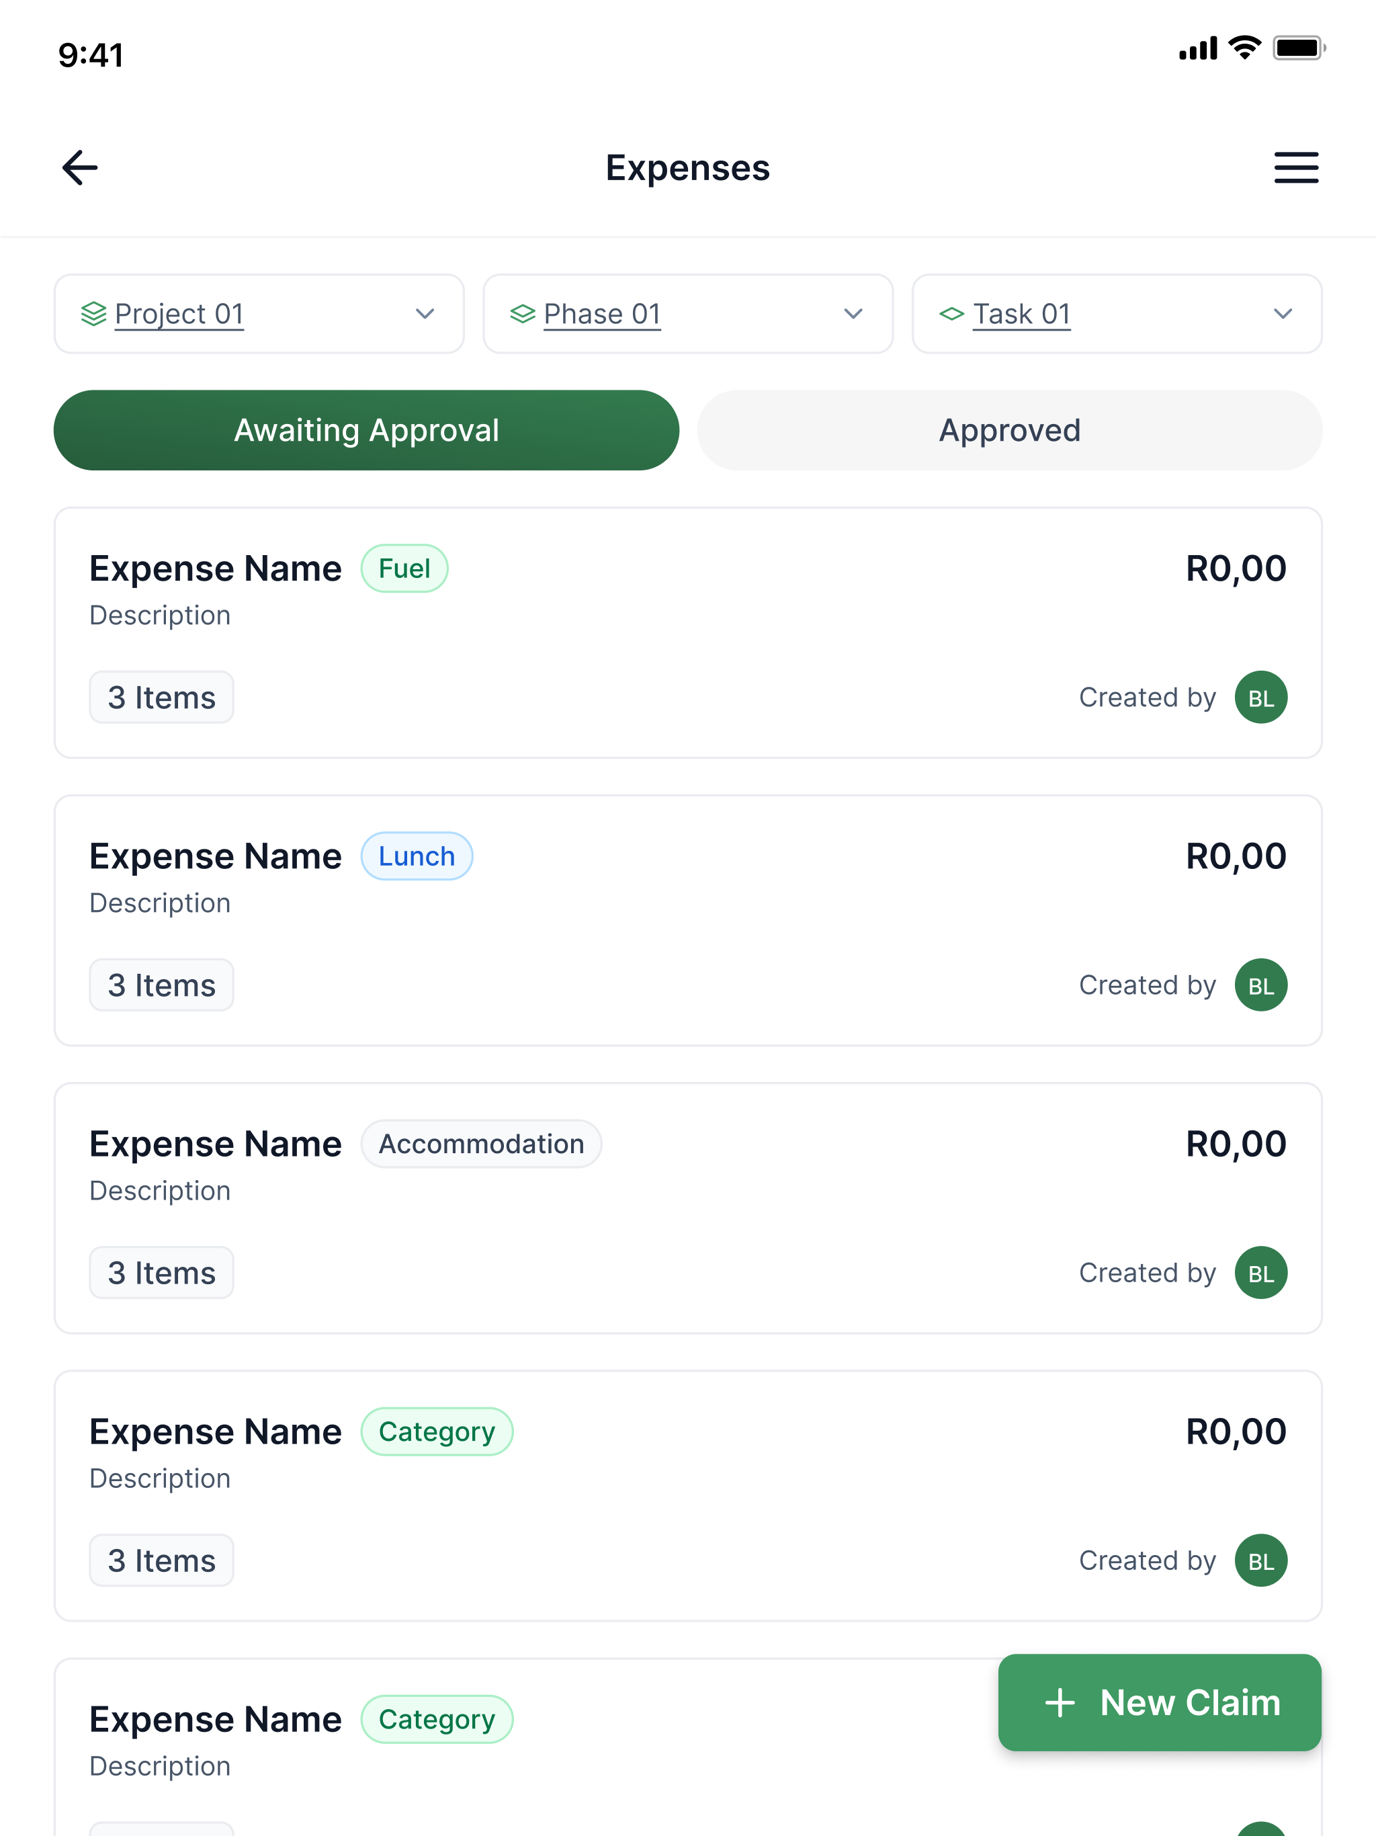Click the Task 01 diamond icon
The height and width of the screenshot is (1836, 1376).
[952, 314]
